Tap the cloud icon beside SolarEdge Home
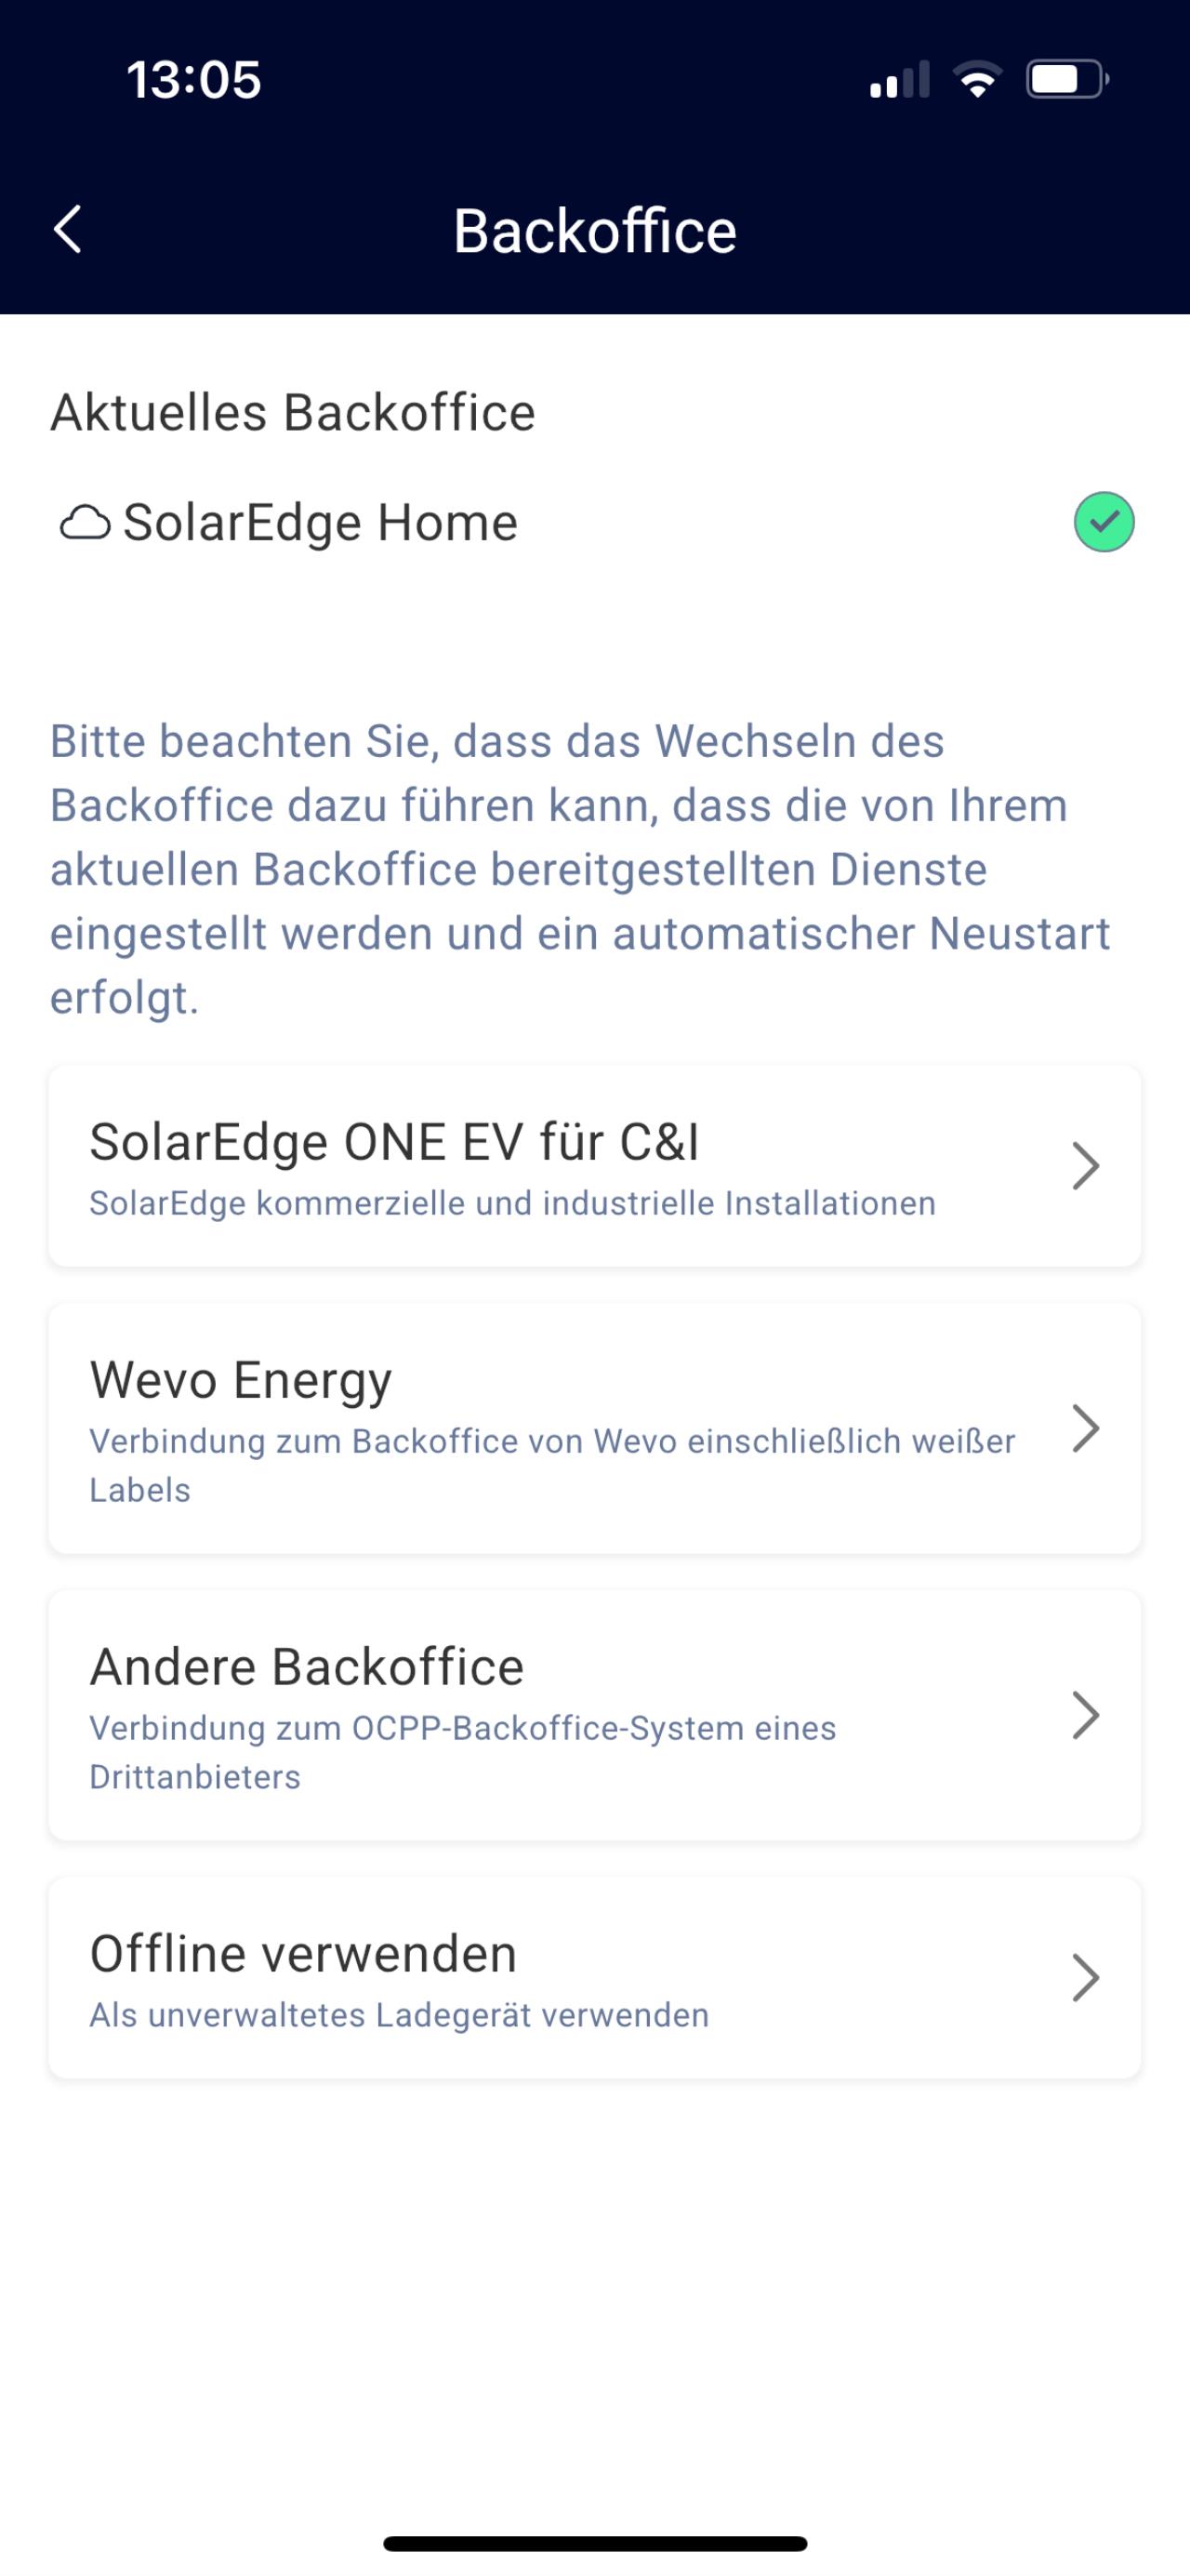This screenshot has width=1190, height=2576. 85,523
